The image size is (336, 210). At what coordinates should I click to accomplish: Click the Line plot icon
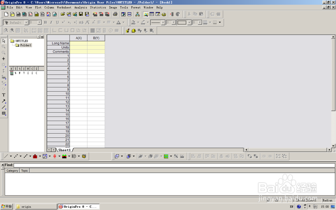6,156
